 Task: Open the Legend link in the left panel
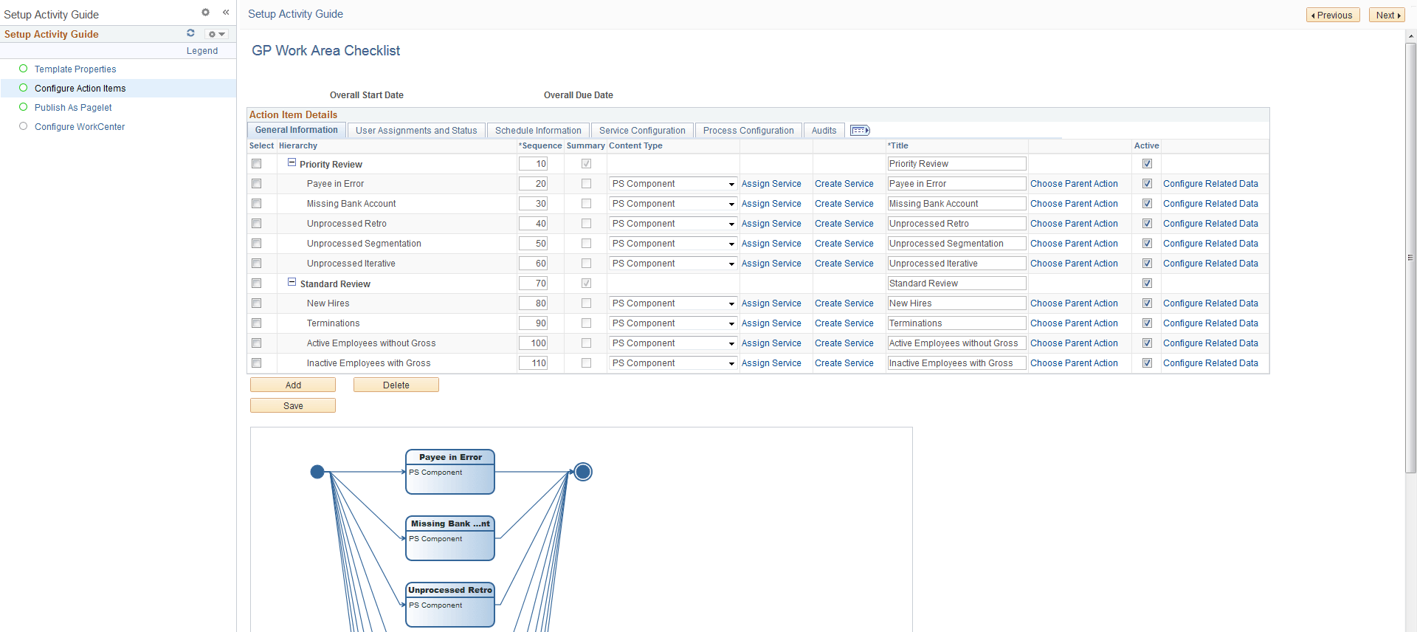(x=202, y=51)
